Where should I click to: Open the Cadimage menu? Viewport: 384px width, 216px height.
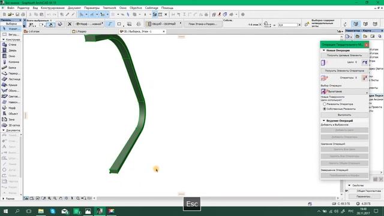[151, 8]
